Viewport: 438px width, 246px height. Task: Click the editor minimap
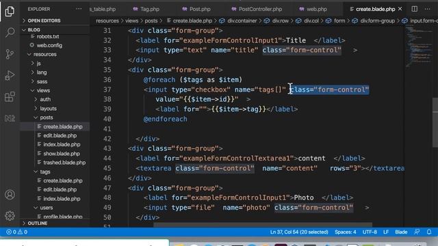[x=418, y=46]
